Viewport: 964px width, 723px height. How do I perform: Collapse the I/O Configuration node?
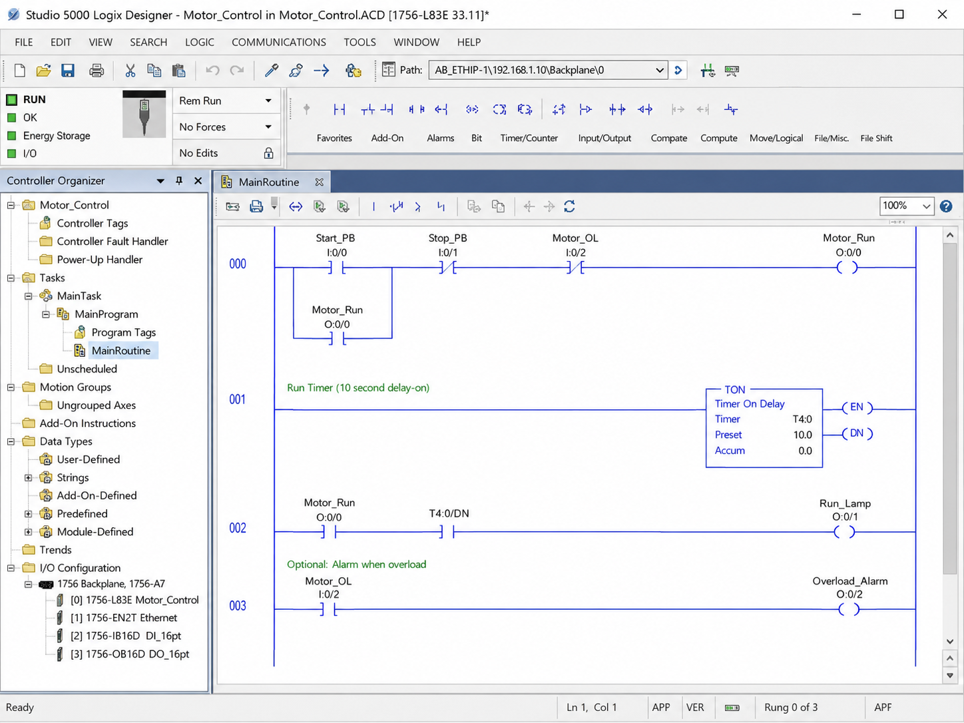tap(11, 568)
